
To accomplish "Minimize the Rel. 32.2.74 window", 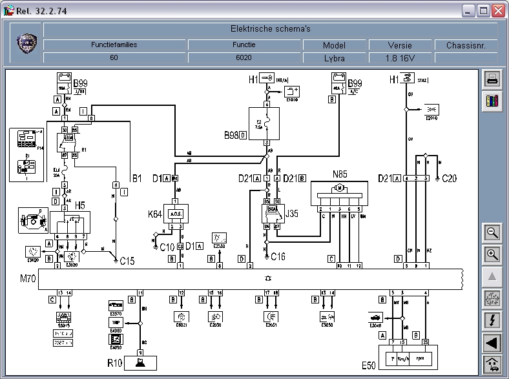I will click(468, 11).
